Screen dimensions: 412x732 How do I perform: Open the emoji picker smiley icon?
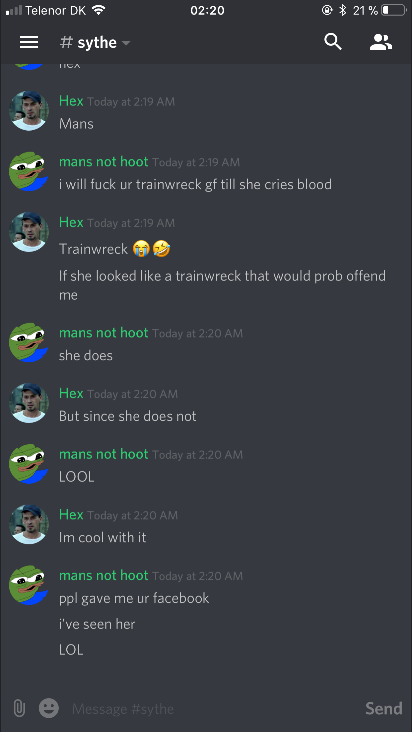coord(49,708)
